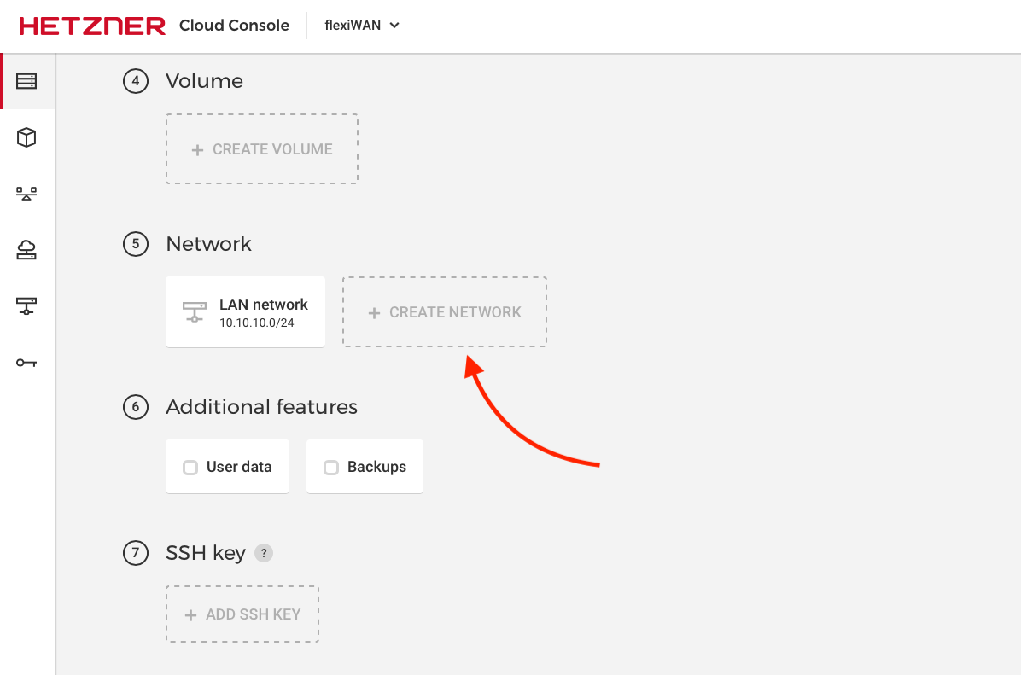
Task: Open Floating IPs cloud icon in sidebar
Action: coord(26,250)
